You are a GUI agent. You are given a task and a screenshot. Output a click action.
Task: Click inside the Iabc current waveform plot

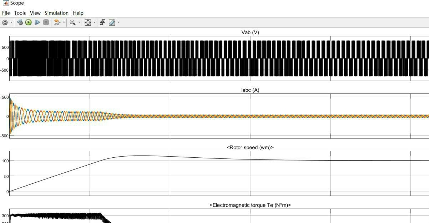219,116
